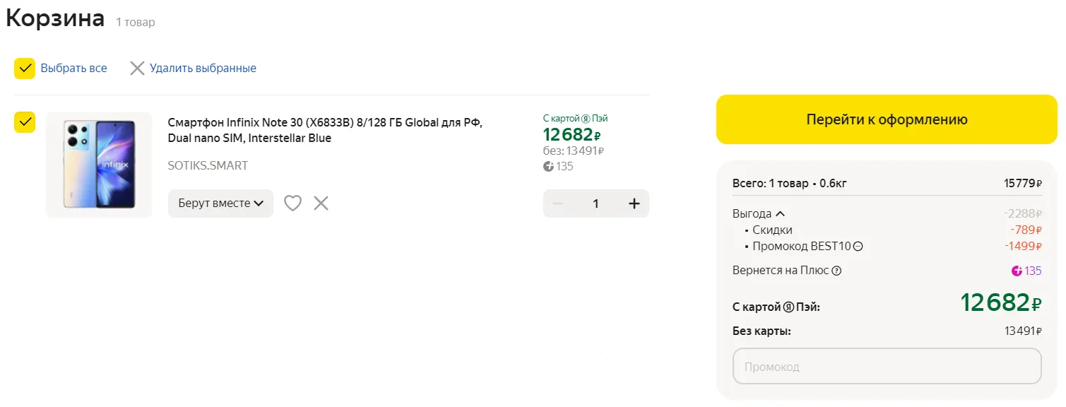Add the smartphone to favorites (heart icon)

pyautogui.click(x=292, y=203)
